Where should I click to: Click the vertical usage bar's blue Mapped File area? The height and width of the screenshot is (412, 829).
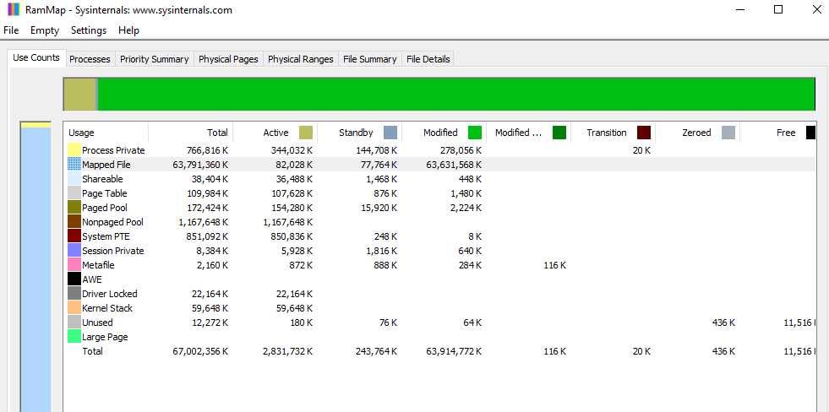point(36,269)
